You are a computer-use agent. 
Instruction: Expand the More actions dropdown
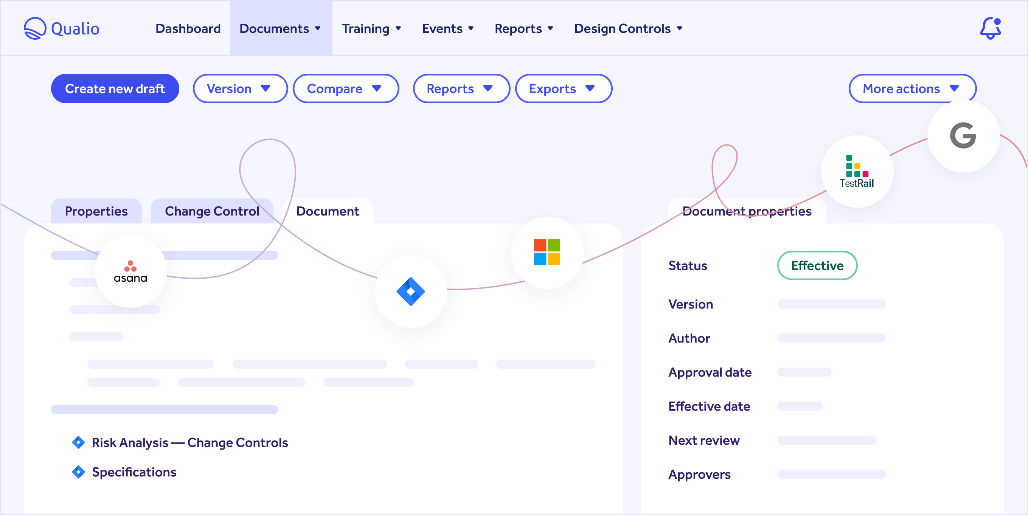912,88
